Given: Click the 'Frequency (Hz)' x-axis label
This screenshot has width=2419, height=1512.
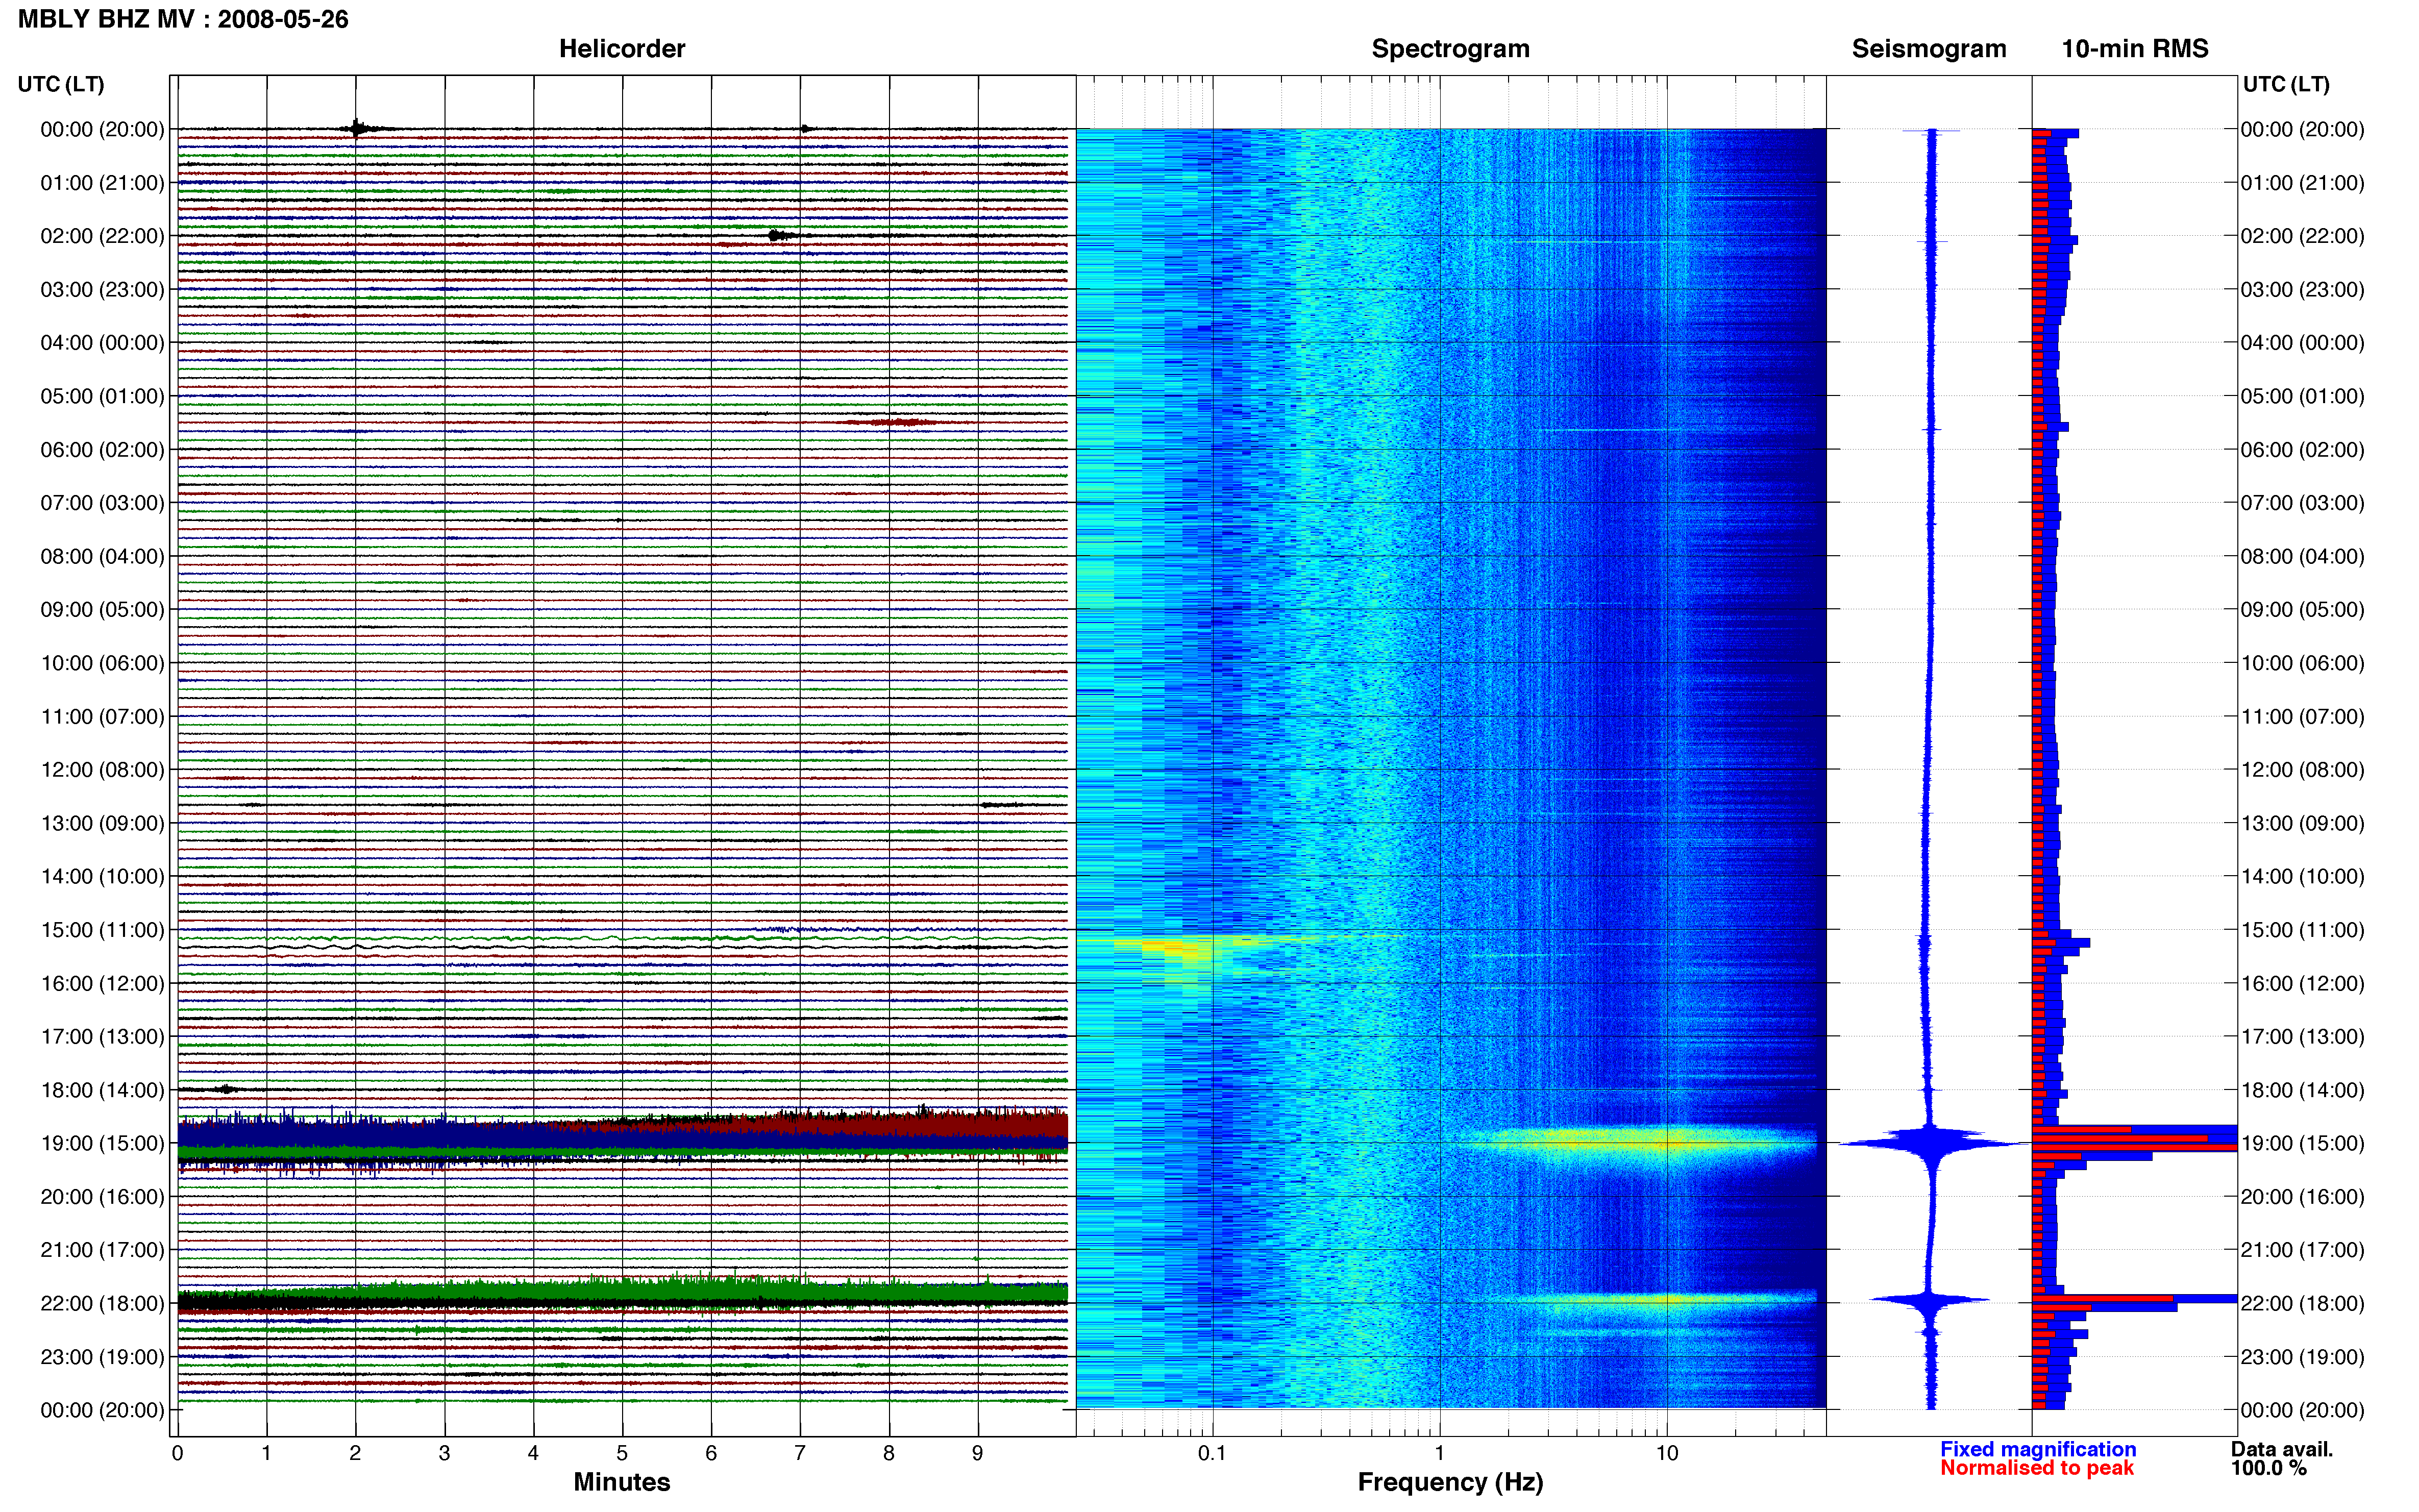Looking at the screenshot, I should [x=1450, y=1482].
